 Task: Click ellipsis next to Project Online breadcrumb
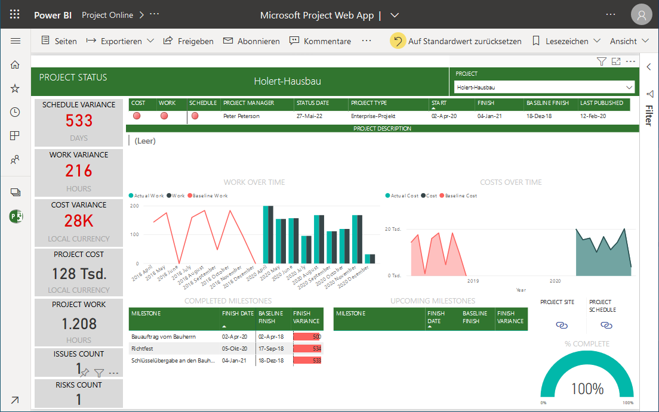click(x=154, y=14)
